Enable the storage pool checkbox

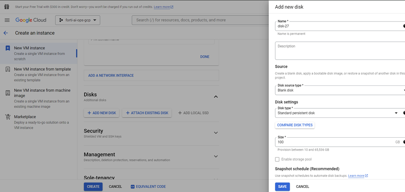pyautogui.click(x=277, y=160)
